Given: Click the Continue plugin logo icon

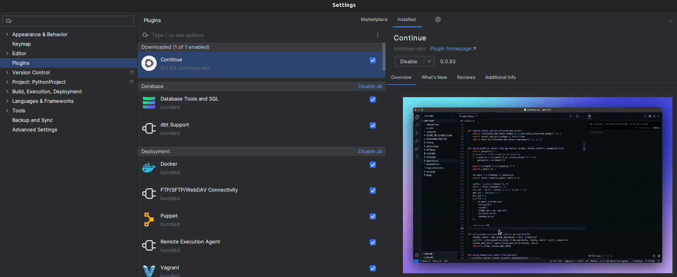Looking at the screenshot, I should coord(149,63).
